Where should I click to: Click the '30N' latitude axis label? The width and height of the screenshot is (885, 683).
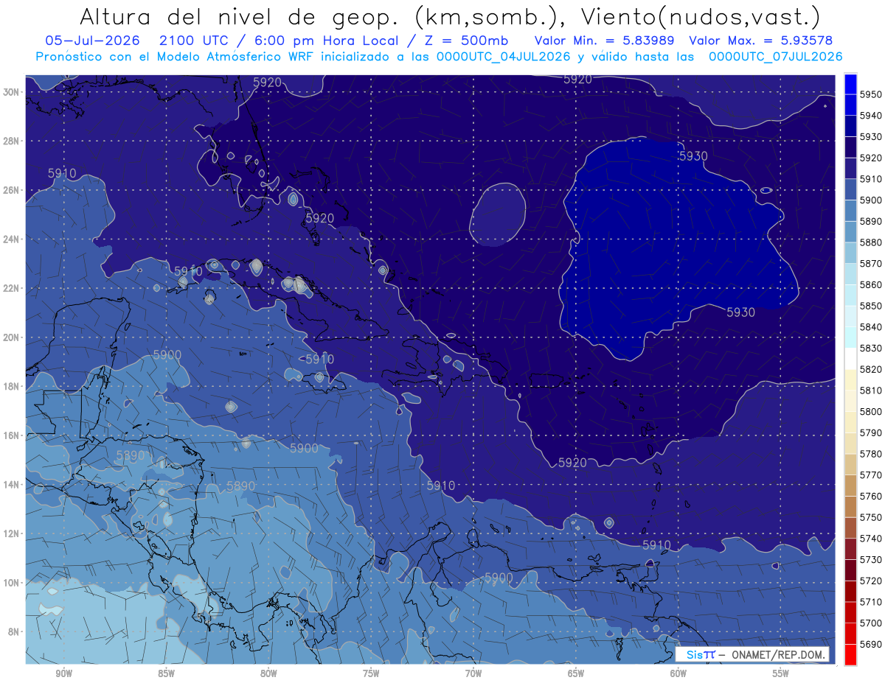11,92
